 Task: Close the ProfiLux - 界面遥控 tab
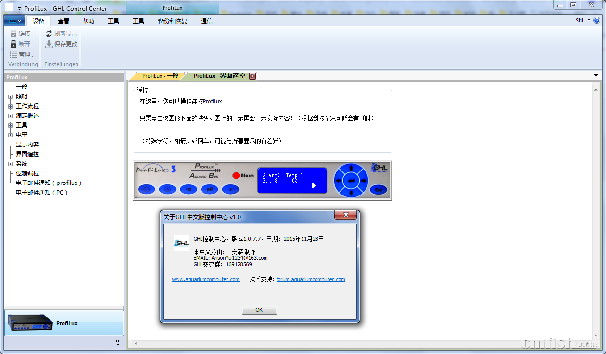point(252,76)
